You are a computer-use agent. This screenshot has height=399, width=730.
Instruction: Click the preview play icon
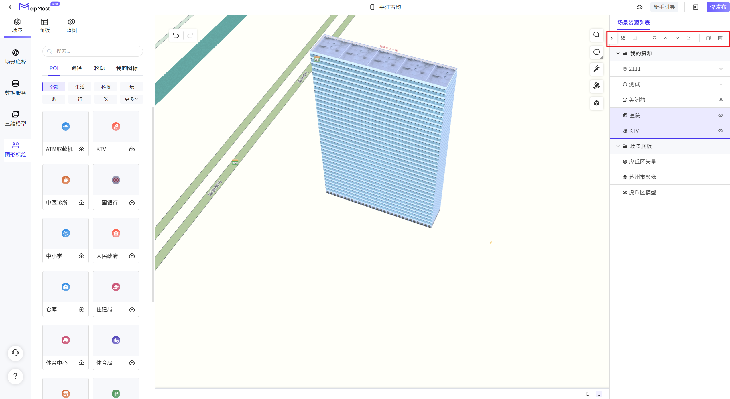696,7
